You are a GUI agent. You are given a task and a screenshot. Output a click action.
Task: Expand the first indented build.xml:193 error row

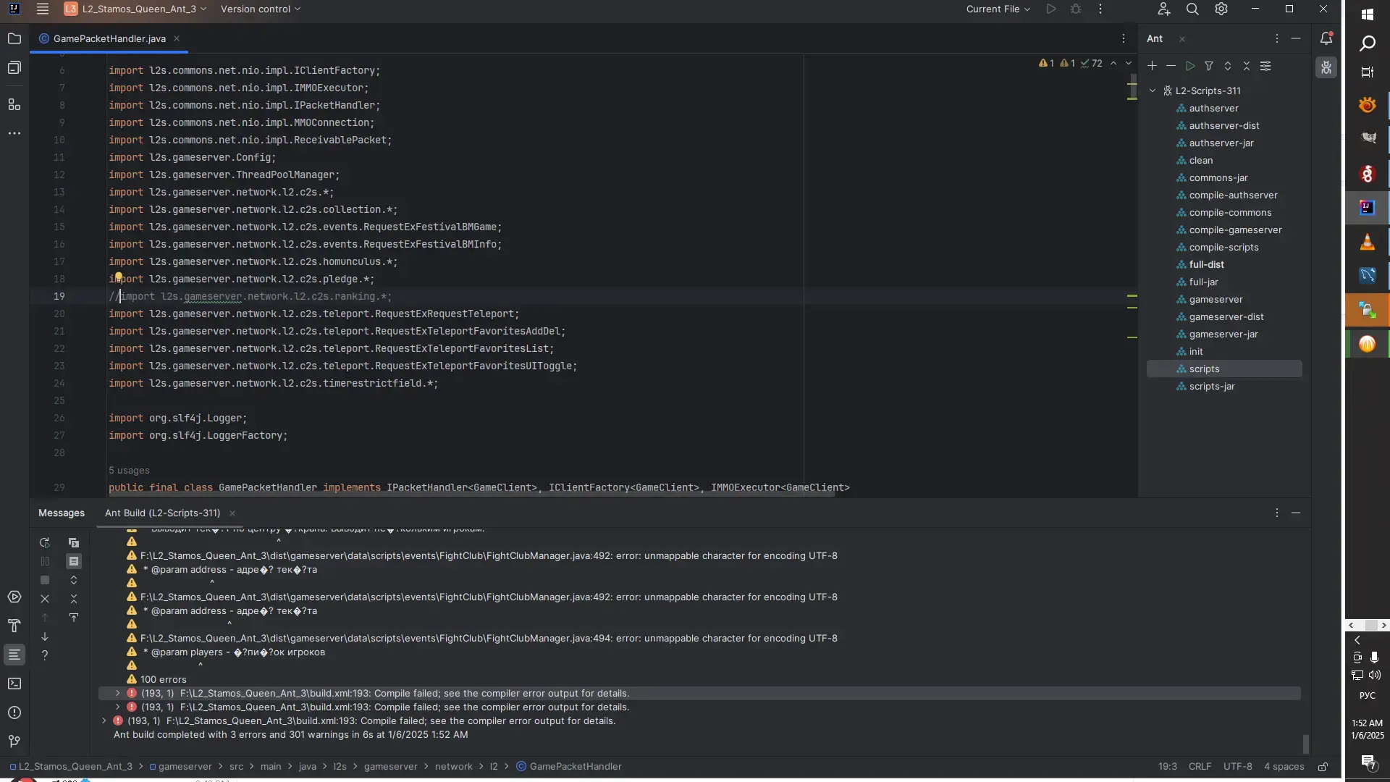117,693
